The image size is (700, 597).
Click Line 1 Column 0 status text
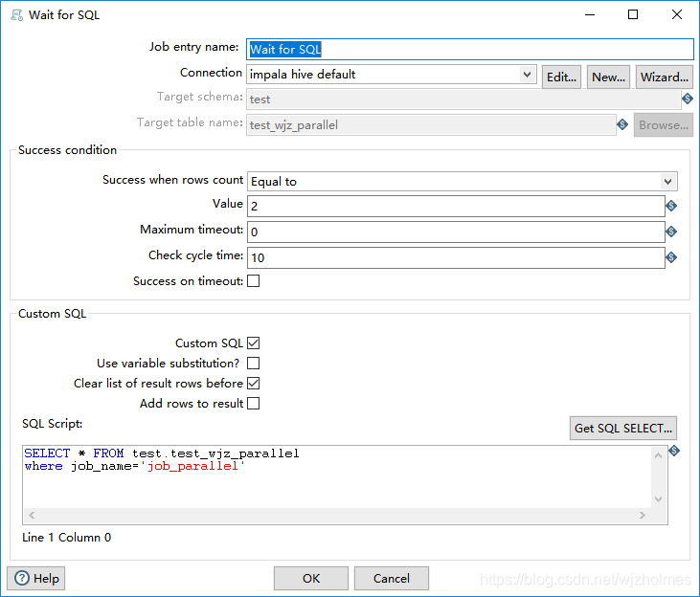(66, 538)
